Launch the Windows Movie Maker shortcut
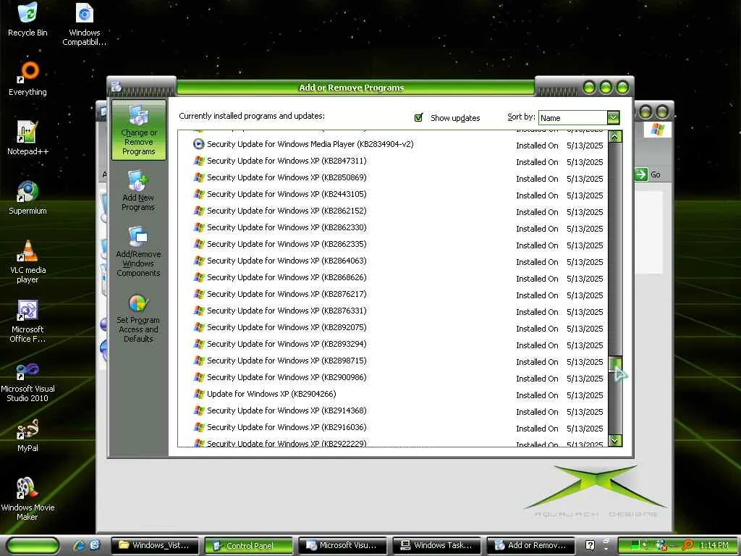The width and height of the screenshot is (741, 556). (27, 498)
